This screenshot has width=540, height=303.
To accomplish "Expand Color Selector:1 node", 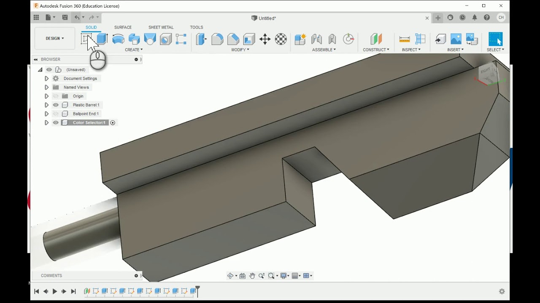I will (46, 122).
